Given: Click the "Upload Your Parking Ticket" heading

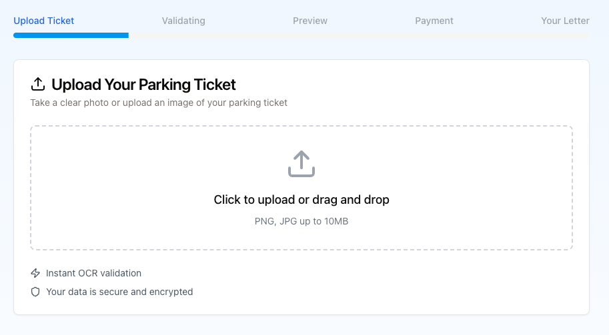Looking at the screenshot, I should pos(143,85).
